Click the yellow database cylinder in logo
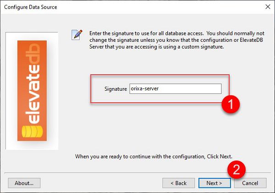The height and width of the screenshot is (193, 275). pyautogui.click(x=32, y=132)
